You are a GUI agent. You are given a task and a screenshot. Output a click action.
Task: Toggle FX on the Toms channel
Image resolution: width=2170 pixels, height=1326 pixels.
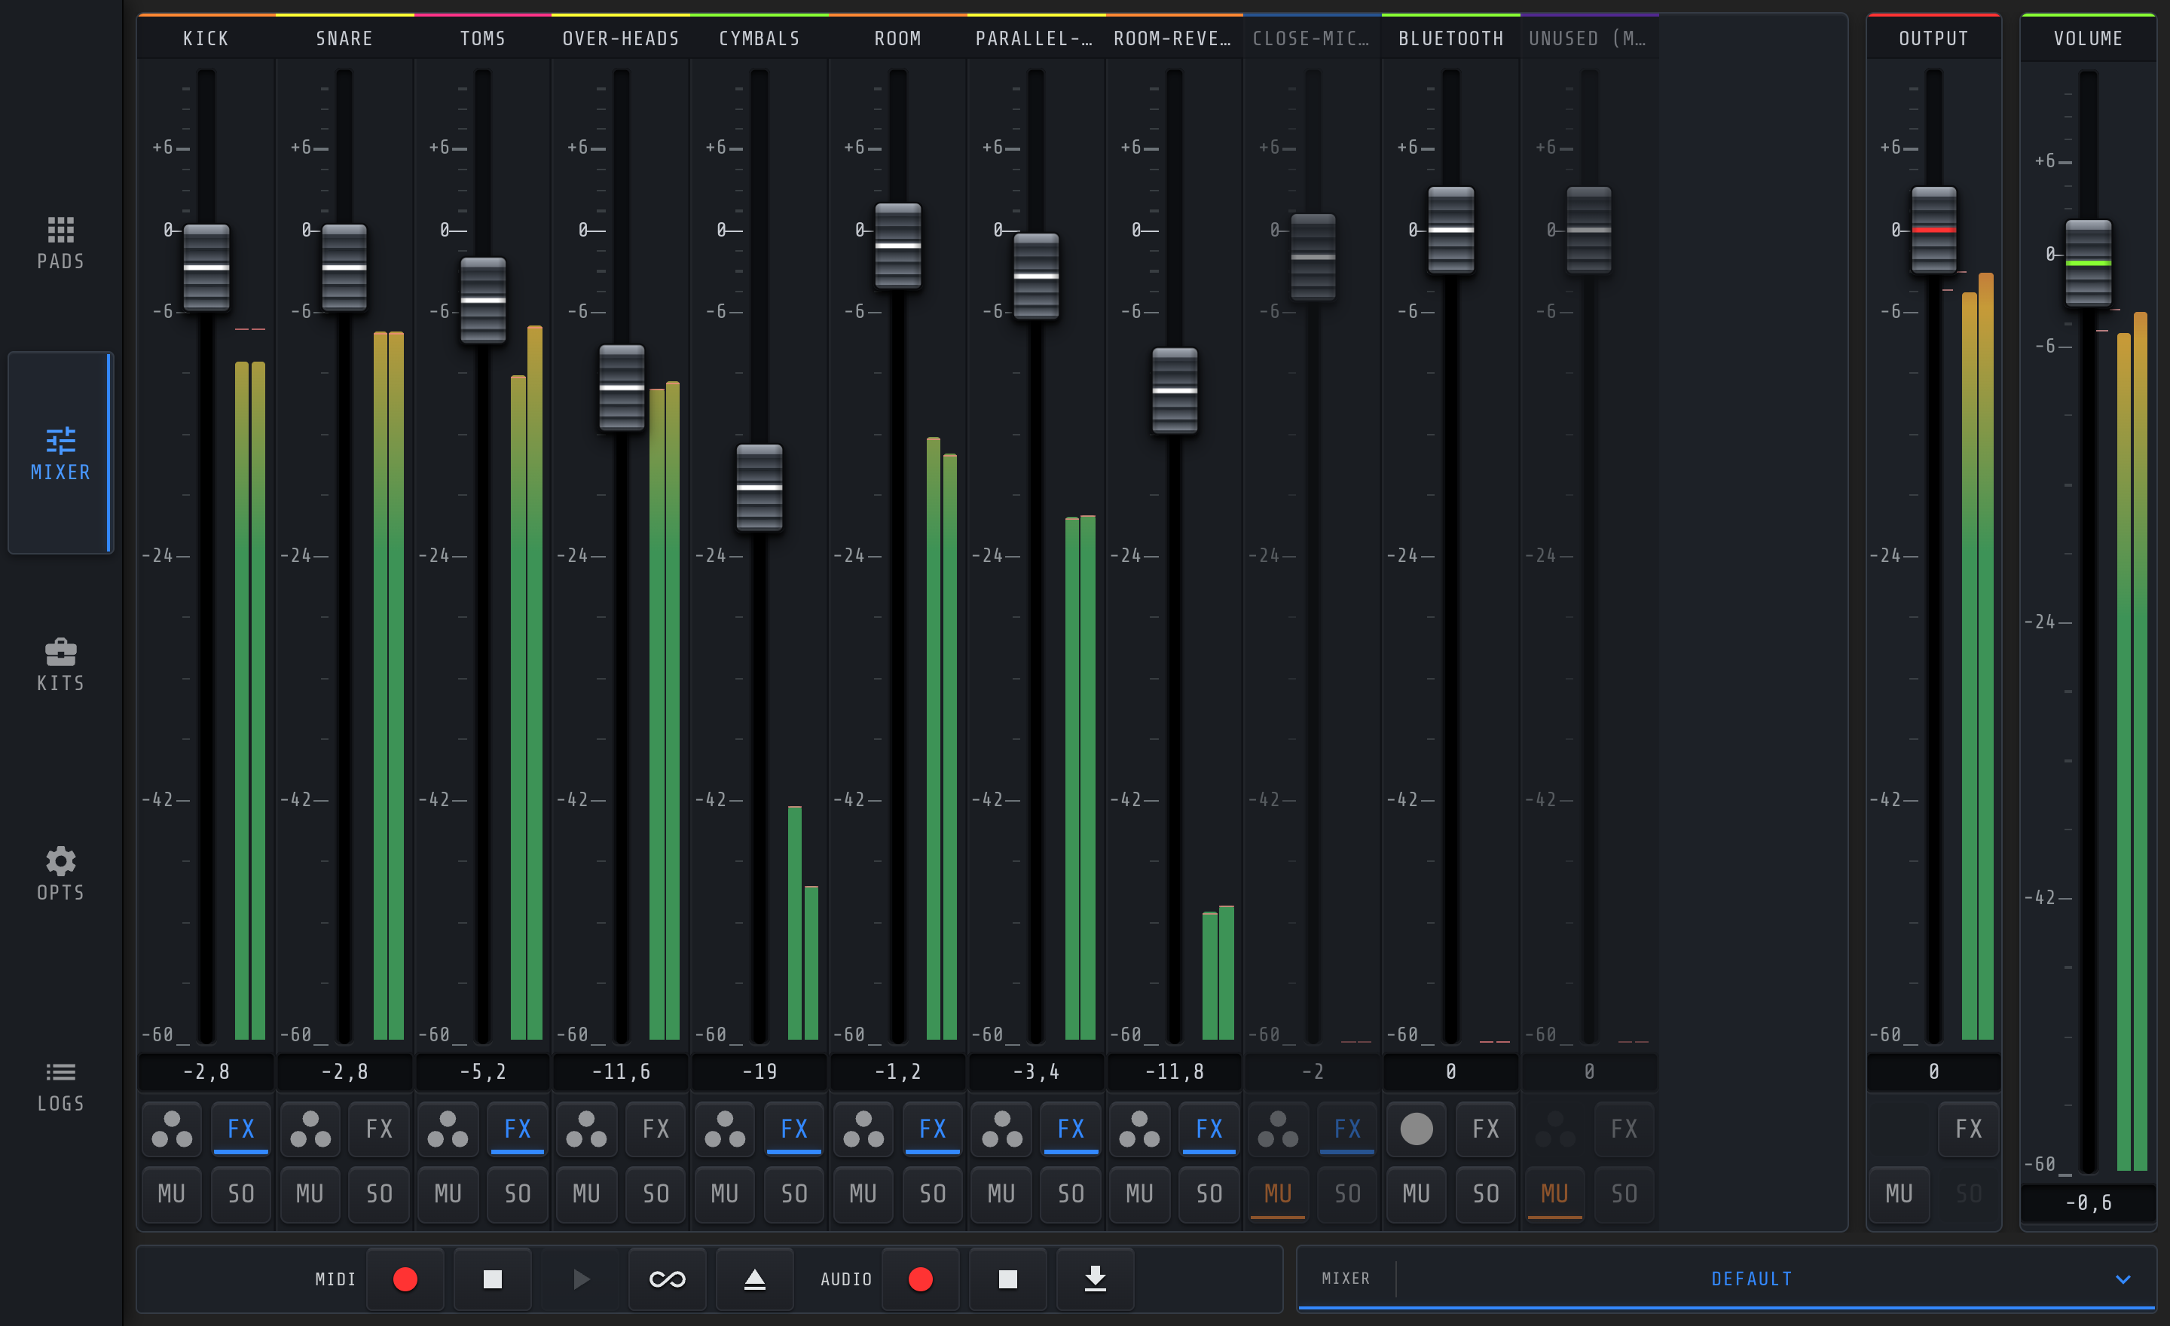pyautogui.click(x=518, y=1129)
